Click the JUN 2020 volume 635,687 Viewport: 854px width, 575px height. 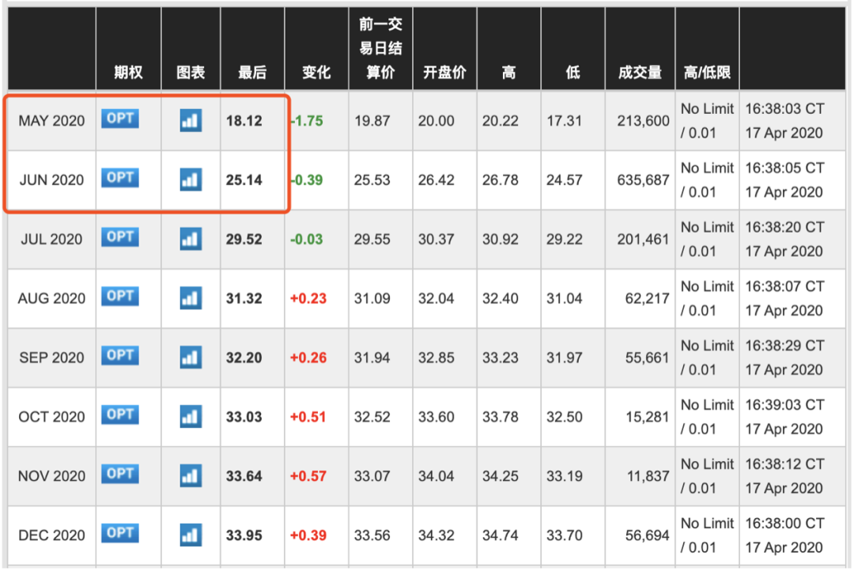[x=643, y=180]
